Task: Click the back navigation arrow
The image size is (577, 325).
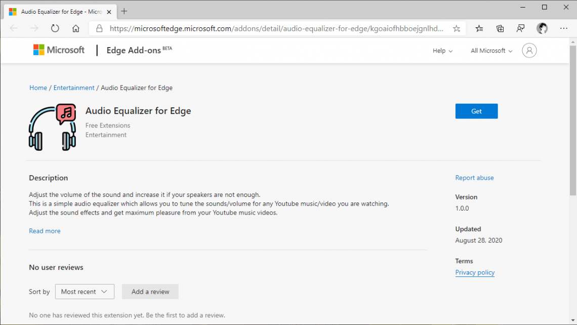Action: click(13, 28)
